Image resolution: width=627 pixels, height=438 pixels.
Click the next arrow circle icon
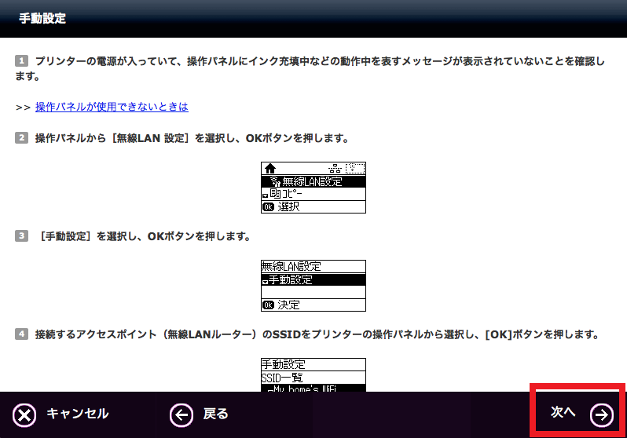pos(602,414)
